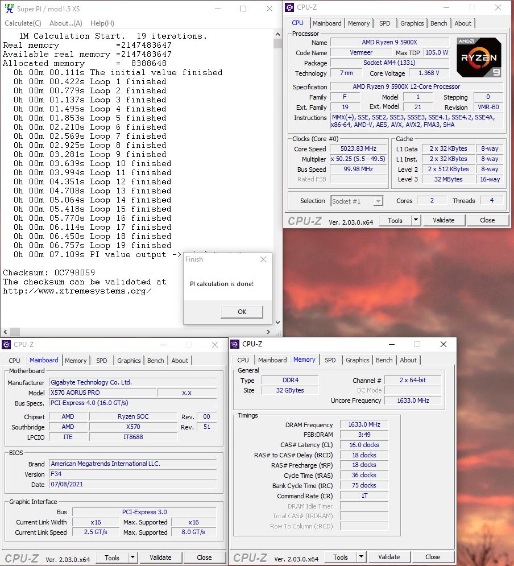Click the CPU-Z icon in the CPU window title bar
Viewport: 514px width, 566px height.
[289, 7]
